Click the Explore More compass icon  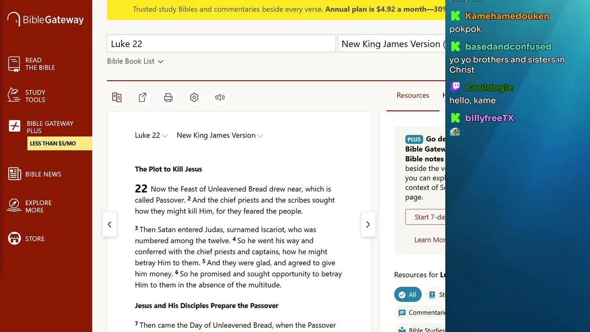pyautogui.click(x=14, y=205)
